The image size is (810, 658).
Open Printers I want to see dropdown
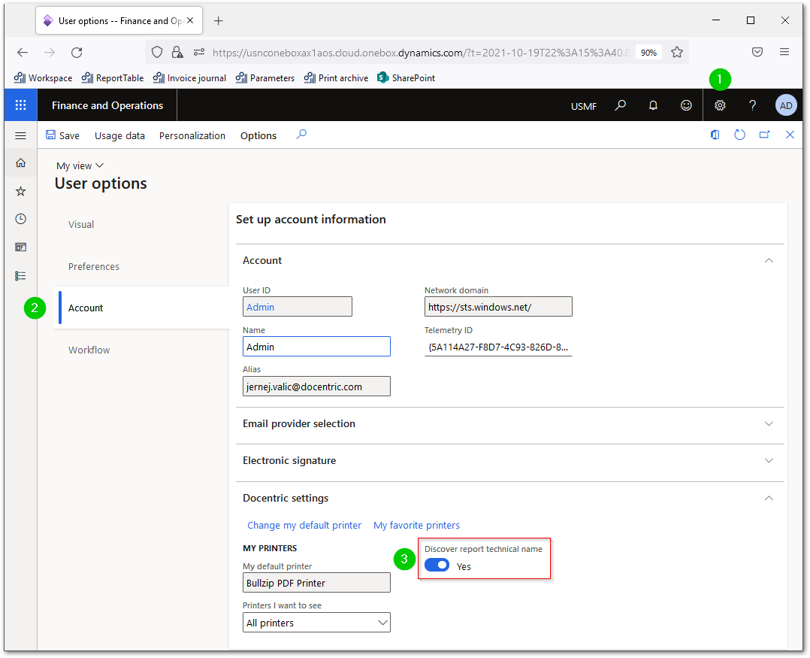tap(316, 623)
